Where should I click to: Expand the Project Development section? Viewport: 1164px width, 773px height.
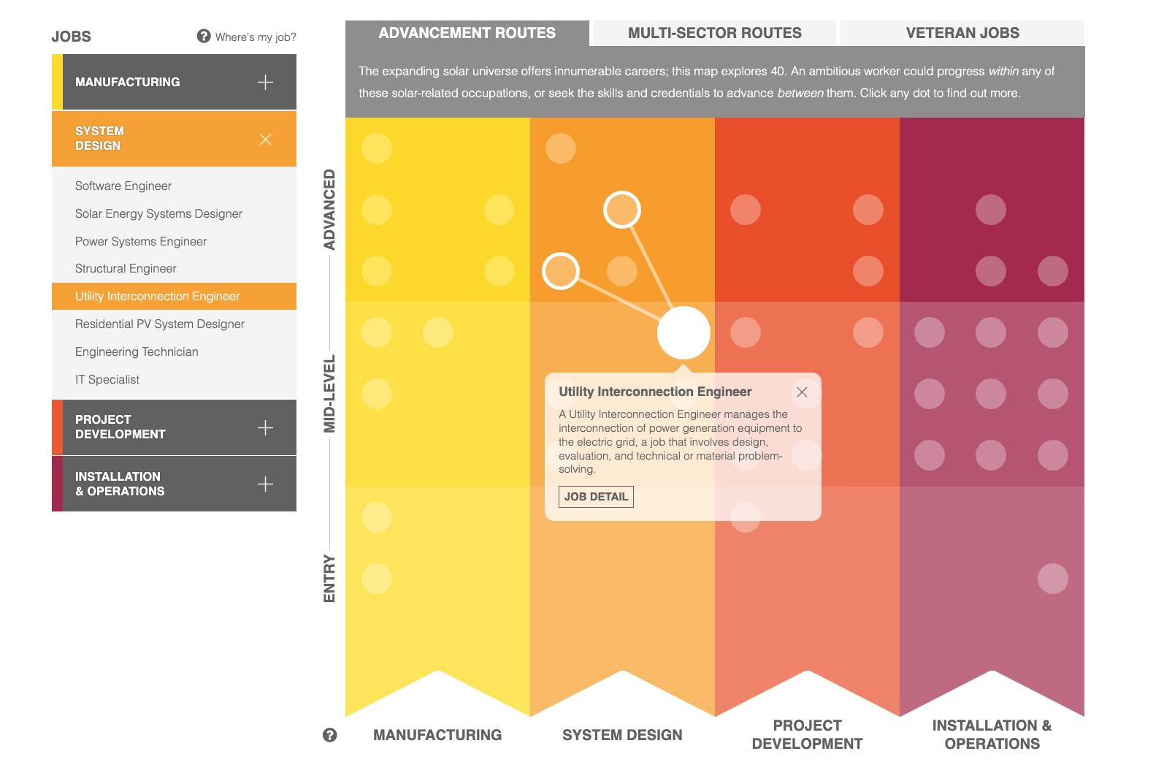click(266, 427)
